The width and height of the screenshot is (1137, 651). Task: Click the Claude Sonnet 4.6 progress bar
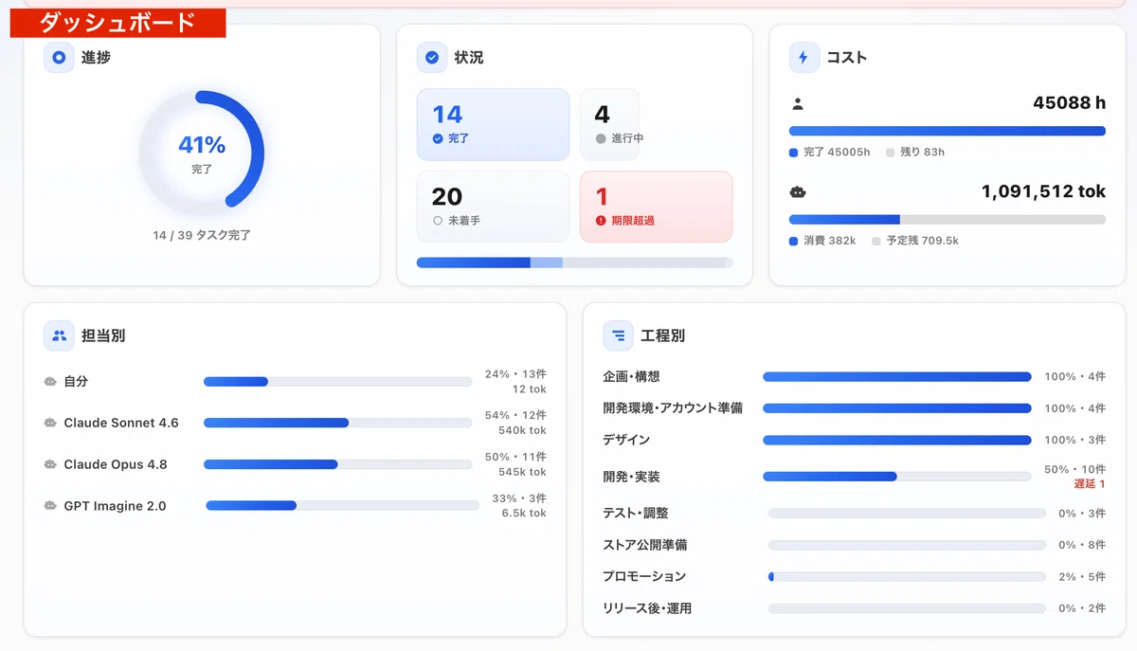point(337,424)
